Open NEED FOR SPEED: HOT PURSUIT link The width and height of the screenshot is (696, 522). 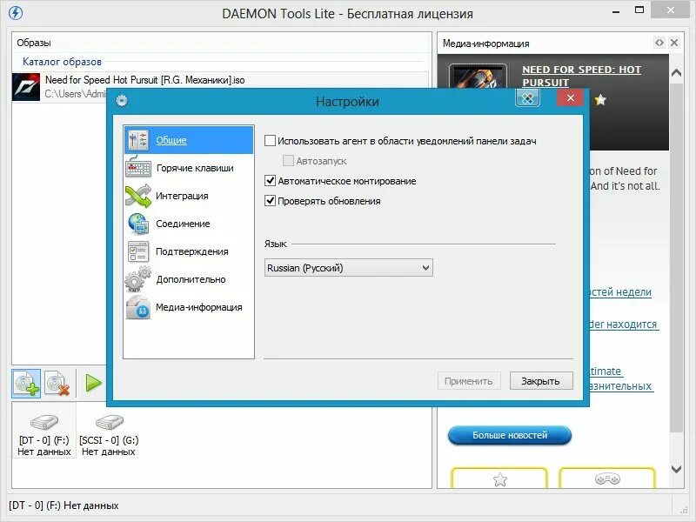(581, 76)
